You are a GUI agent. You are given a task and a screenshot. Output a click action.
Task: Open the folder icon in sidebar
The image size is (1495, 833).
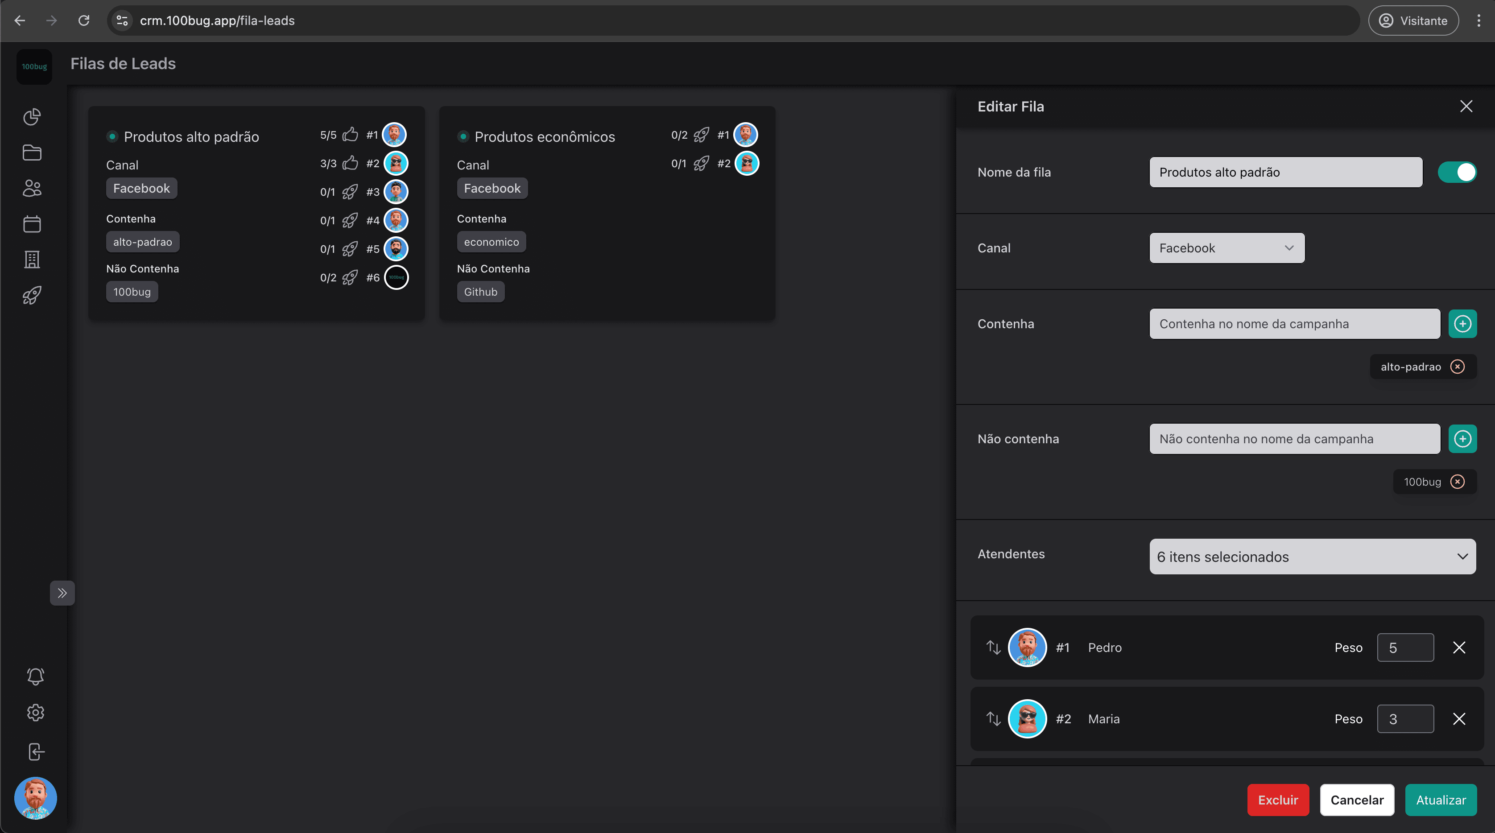pos(32,153)
